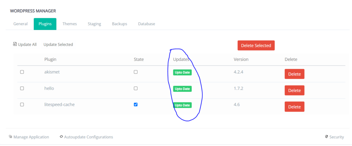Open the Backups tab

(119, 24)
